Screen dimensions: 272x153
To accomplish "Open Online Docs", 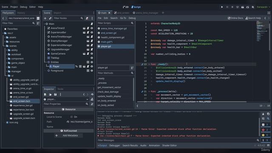I will pyautogui.click(x=235, y=18).
